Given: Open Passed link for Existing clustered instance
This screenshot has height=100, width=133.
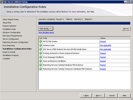Looking at the screenshot, I should (x=103, y=53).
